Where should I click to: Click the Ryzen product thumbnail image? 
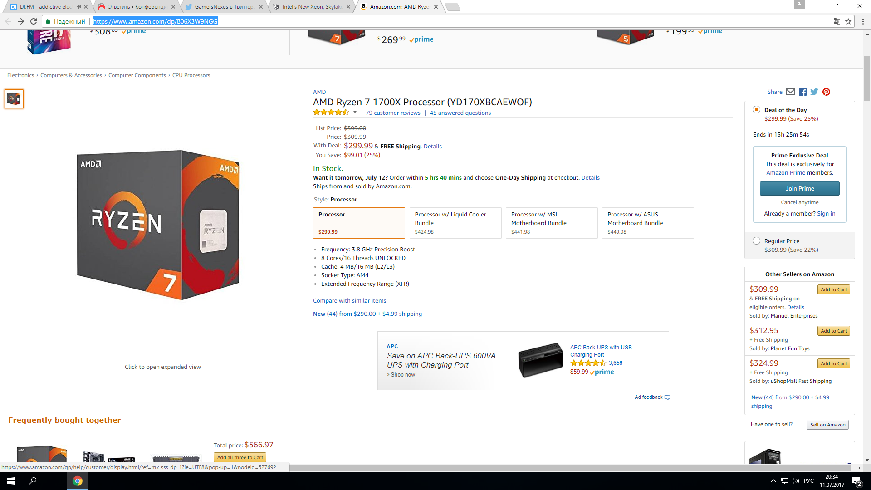14,99
